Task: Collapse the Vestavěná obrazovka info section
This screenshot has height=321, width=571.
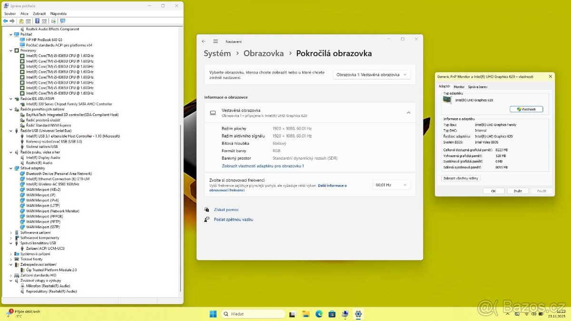Action: [408, 113]
